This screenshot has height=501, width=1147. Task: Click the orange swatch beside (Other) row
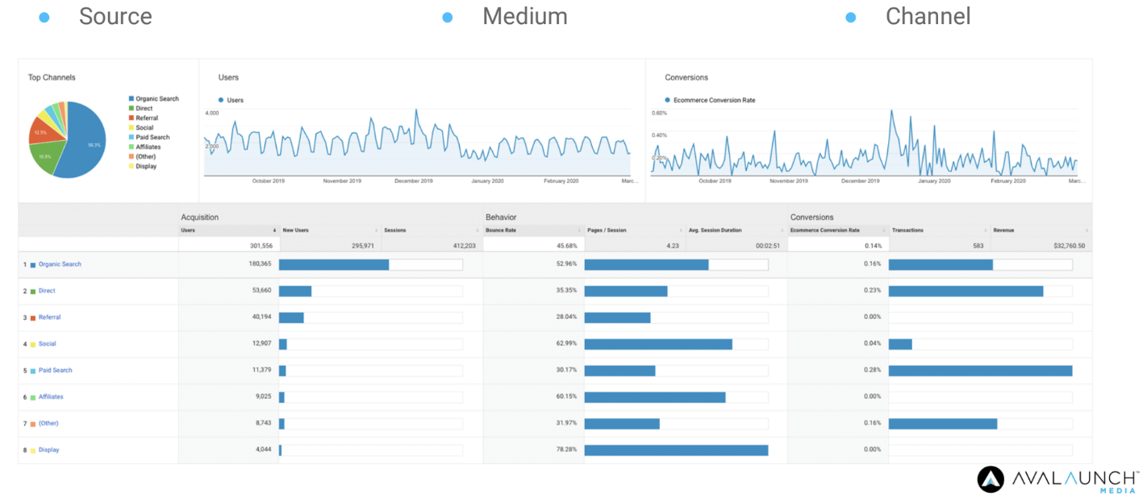33,424
